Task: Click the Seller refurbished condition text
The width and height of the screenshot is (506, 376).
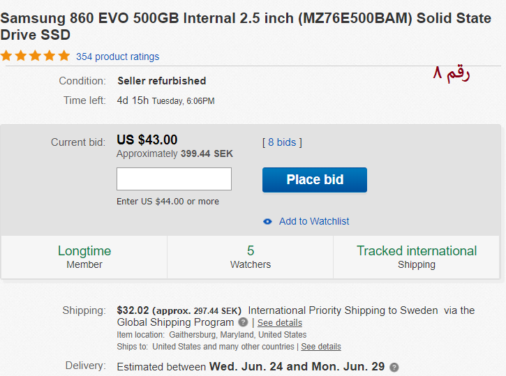Action: tap(162, 81)
